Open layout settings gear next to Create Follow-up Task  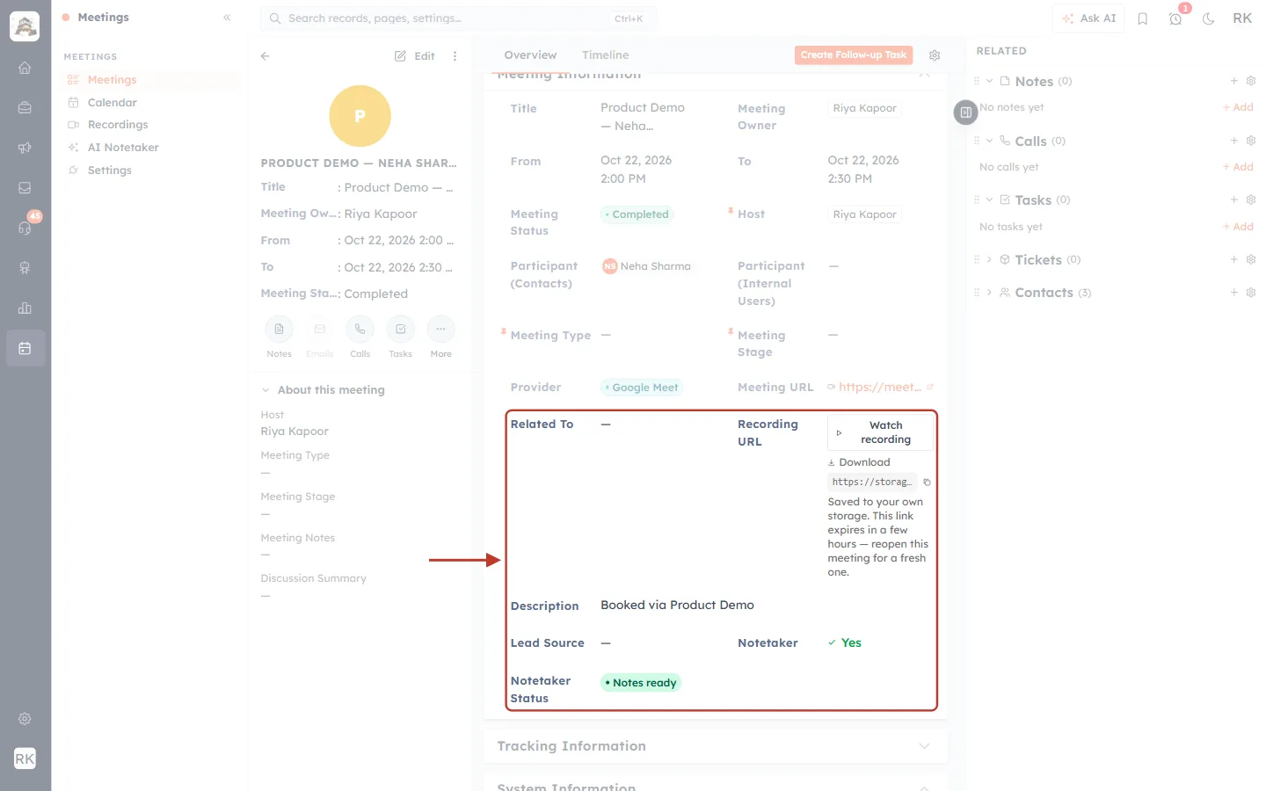coord(935,55)
